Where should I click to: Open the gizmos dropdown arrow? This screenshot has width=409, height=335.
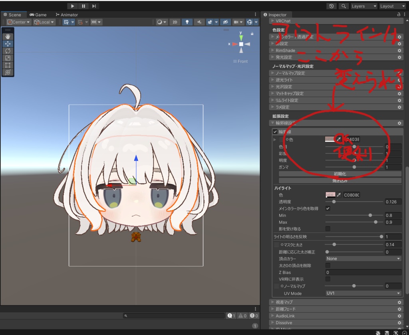click(x=256, y=22)
